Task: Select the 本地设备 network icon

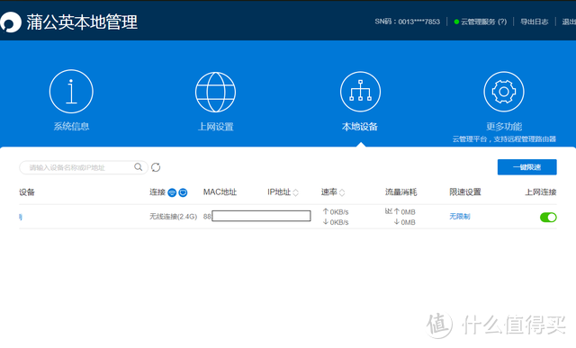Action: point(360,92)
